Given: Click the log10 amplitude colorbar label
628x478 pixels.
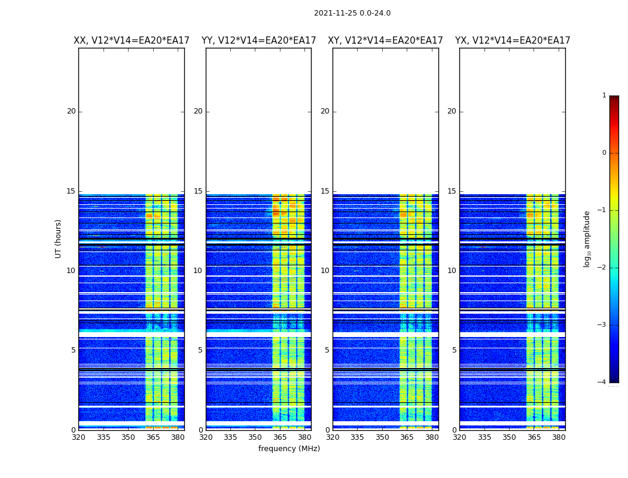Looking at the screenshot, I should click(x=587, y=239).
